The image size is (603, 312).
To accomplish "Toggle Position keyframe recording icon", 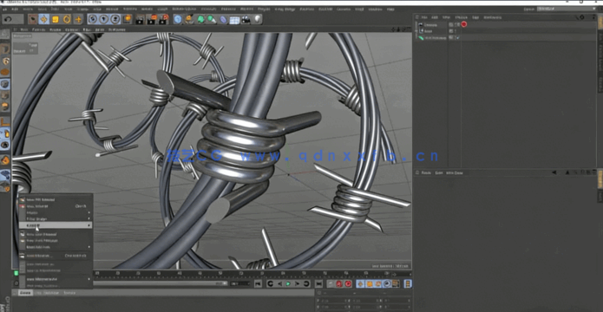I will coord(361,284).
